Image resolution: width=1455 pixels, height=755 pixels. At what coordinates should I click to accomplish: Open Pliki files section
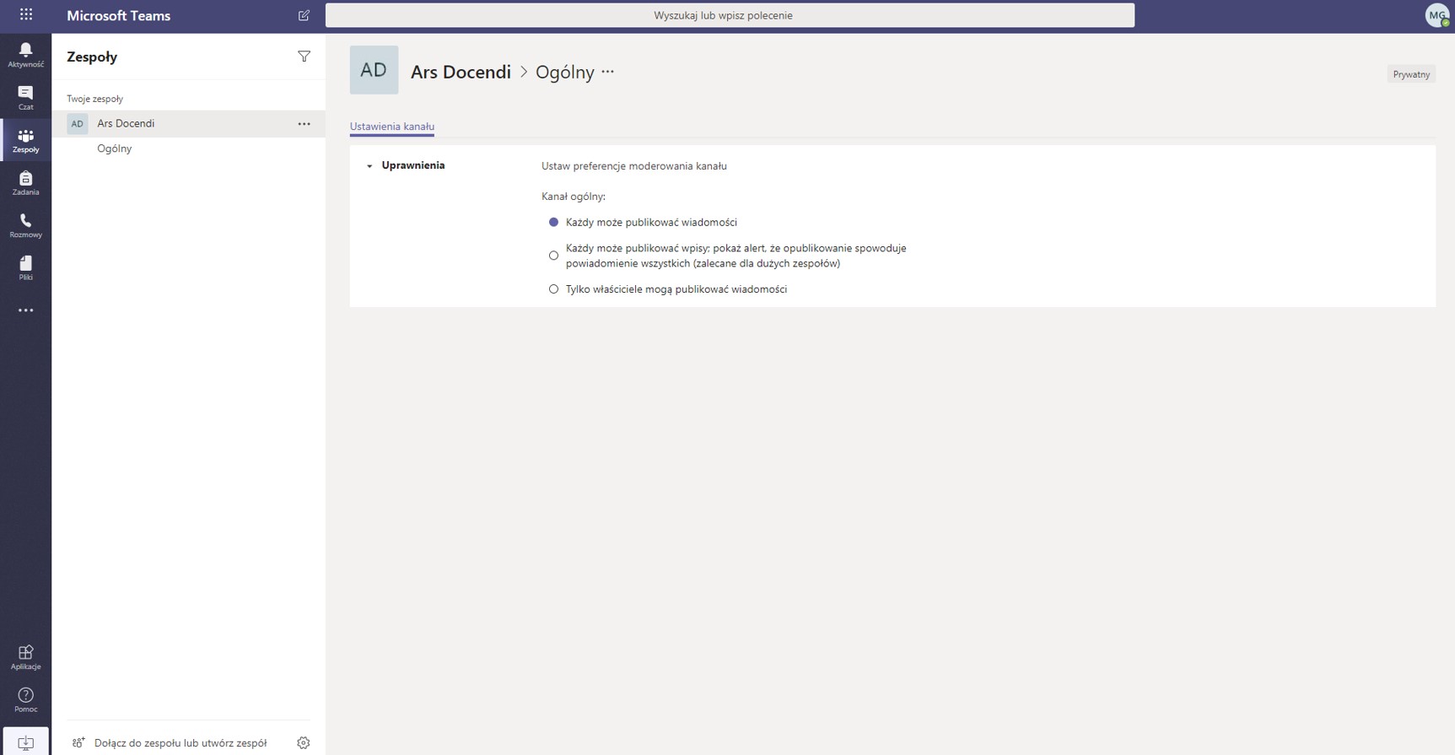coord(25,268)
